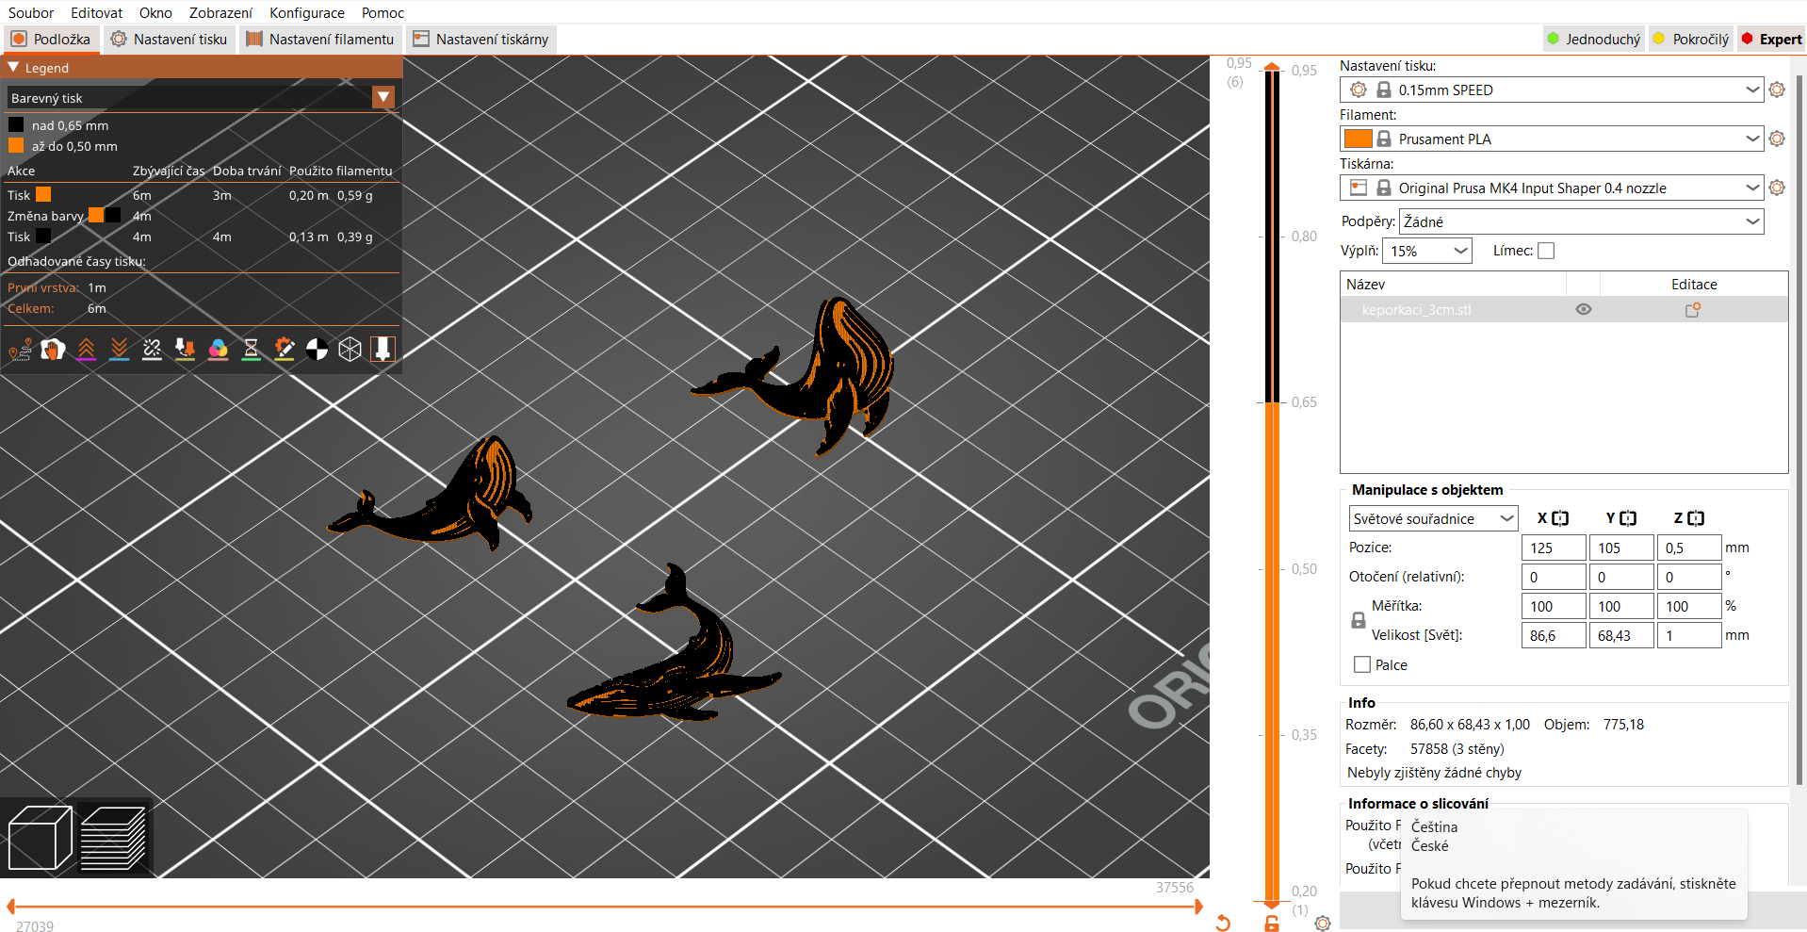Screen dimensions: 1807x932
Task: Open the printer preset dropdown for MK4
Action: click(x=1552, y=188)
